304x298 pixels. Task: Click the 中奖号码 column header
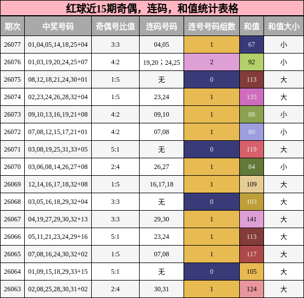pos(58,26)
